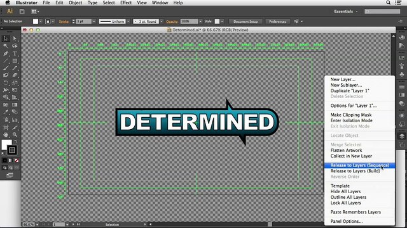The image size is (407, 228).
Task: Select the Rotate tool
Action: 6,83
